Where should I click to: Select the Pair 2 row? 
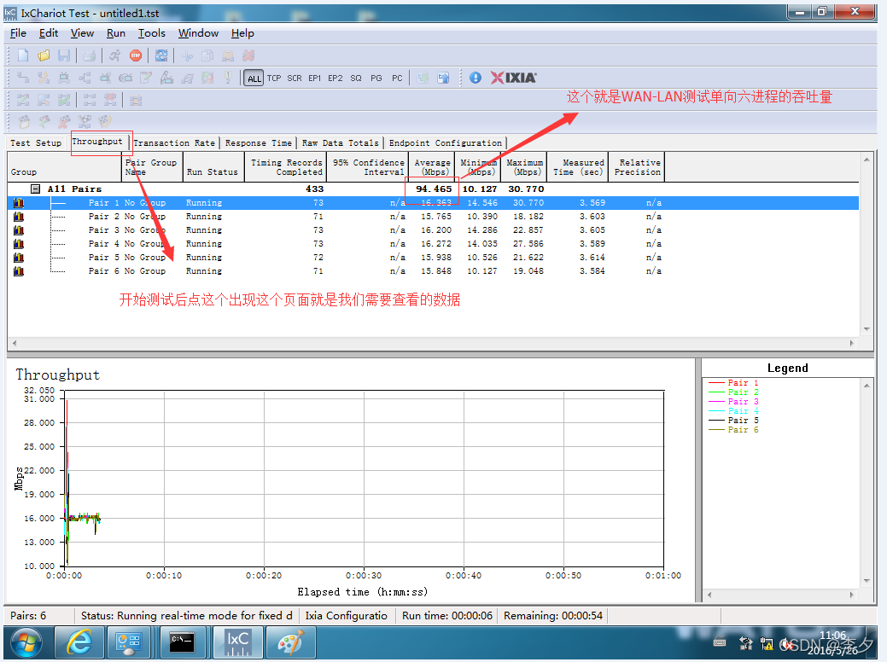(434, 217)
